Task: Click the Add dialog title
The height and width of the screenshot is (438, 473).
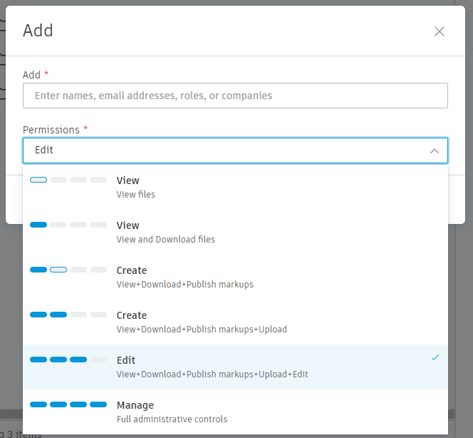Action: [38, 30]
